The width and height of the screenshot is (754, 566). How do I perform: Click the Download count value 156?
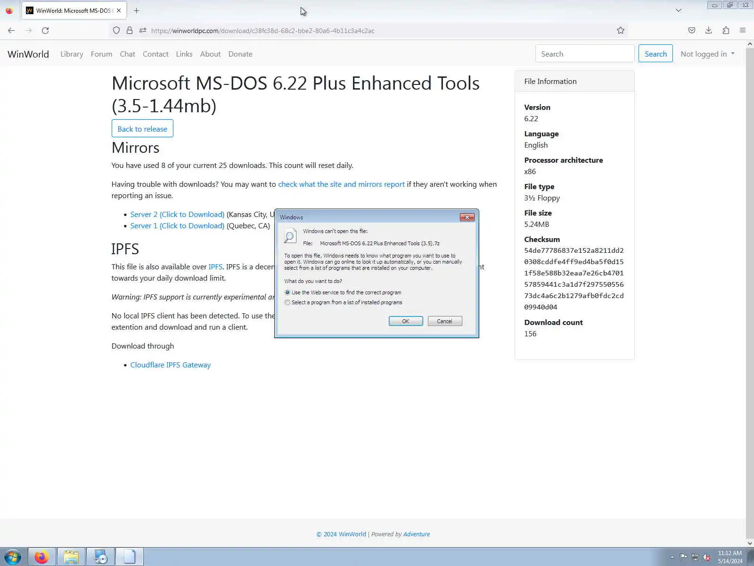click(530, 334)
